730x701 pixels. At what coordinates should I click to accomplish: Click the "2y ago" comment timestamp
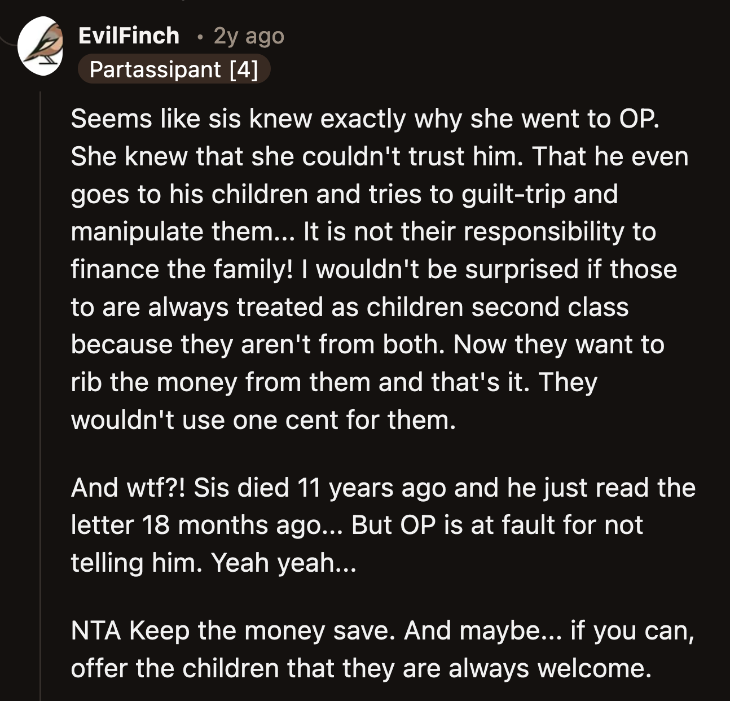(249, 36)
